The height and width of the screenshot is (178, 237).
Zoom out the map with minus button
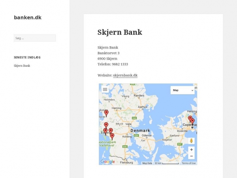[191, 156]
